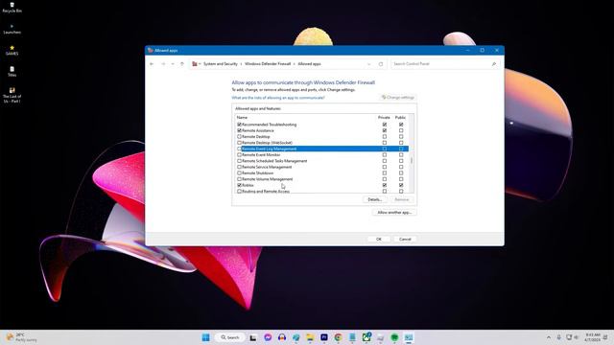The width and height of the screenshot is (614, 345).
Task: Navigate to Windows Defender Firewall breadcrumb
Action: [x=268, y=64]
